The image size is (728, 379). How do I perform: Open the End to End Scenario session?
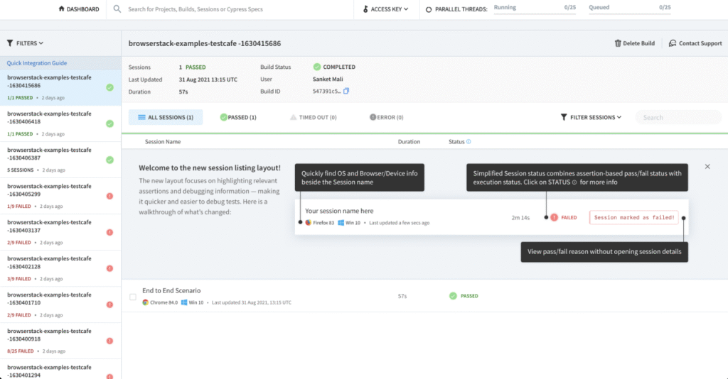[171, 290]
